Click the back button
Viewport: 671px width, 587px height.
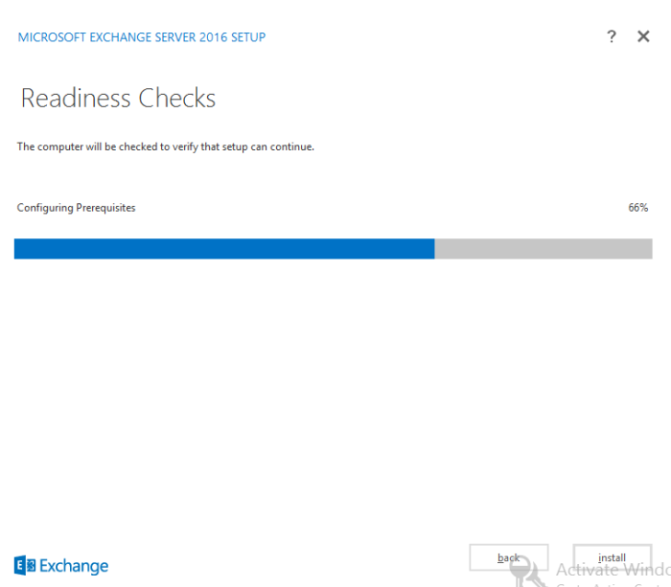tap(508, 557)
